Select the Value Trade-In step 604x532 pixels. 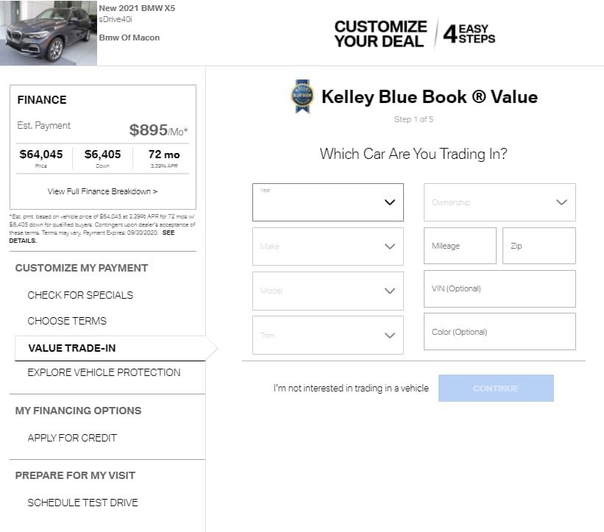(110, 348)
